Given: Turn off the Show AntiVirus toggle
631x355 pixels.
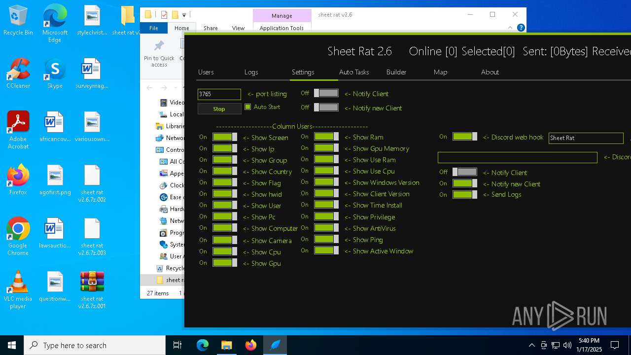Looking at the screenshot, I should tap(326, 228).
